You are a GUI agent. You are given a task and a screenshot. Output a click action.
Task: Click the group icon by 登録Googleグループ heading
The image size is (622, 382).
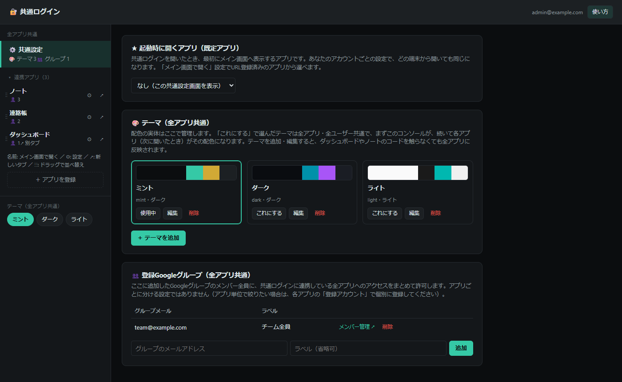pos(135,275)
